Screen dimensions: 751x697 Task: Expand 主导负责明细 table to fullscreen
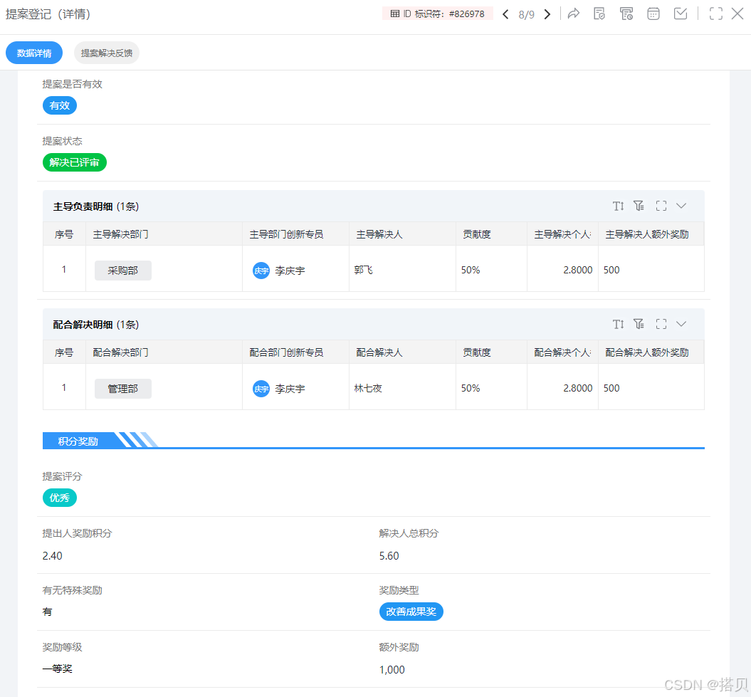pyautogui.click(x=661, y=206)
